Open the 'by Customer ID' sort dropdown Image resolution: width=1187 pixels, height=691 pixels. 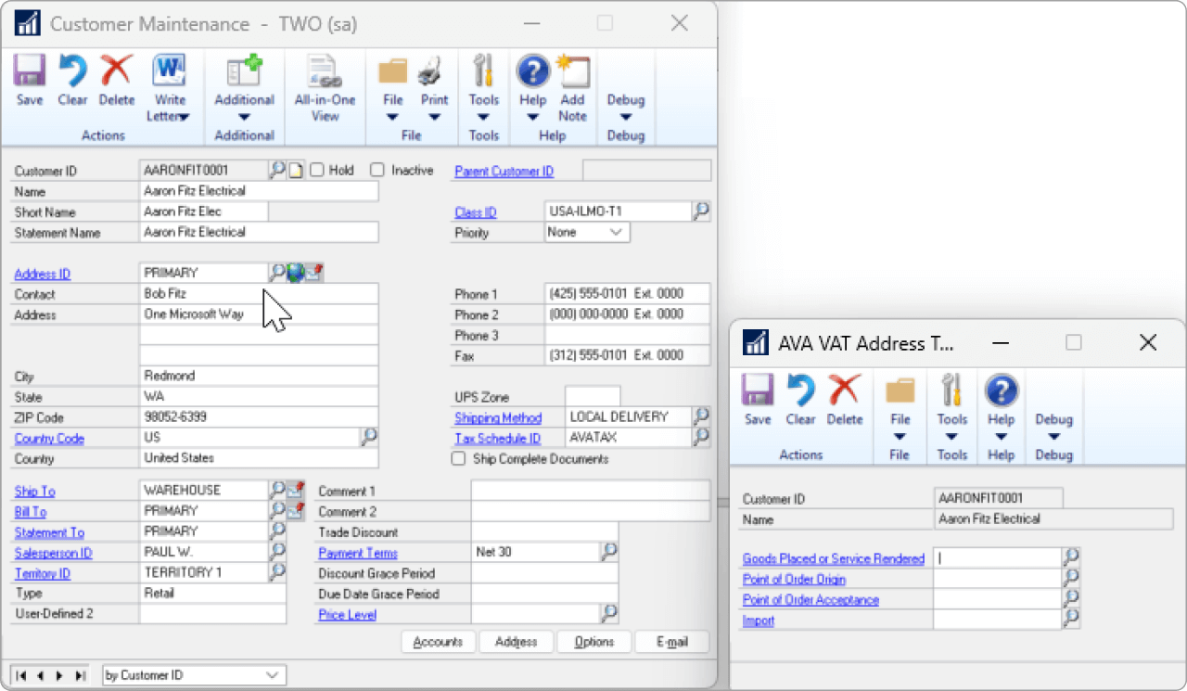point(271,675)
